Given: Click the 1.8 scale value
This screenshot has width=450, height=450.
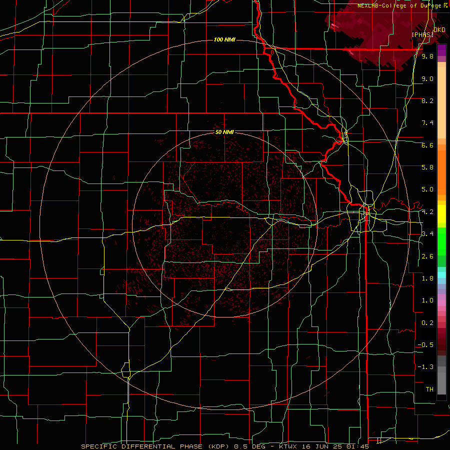Looking at the screenshot, I should pyautogui.click(x=427, y=278).
